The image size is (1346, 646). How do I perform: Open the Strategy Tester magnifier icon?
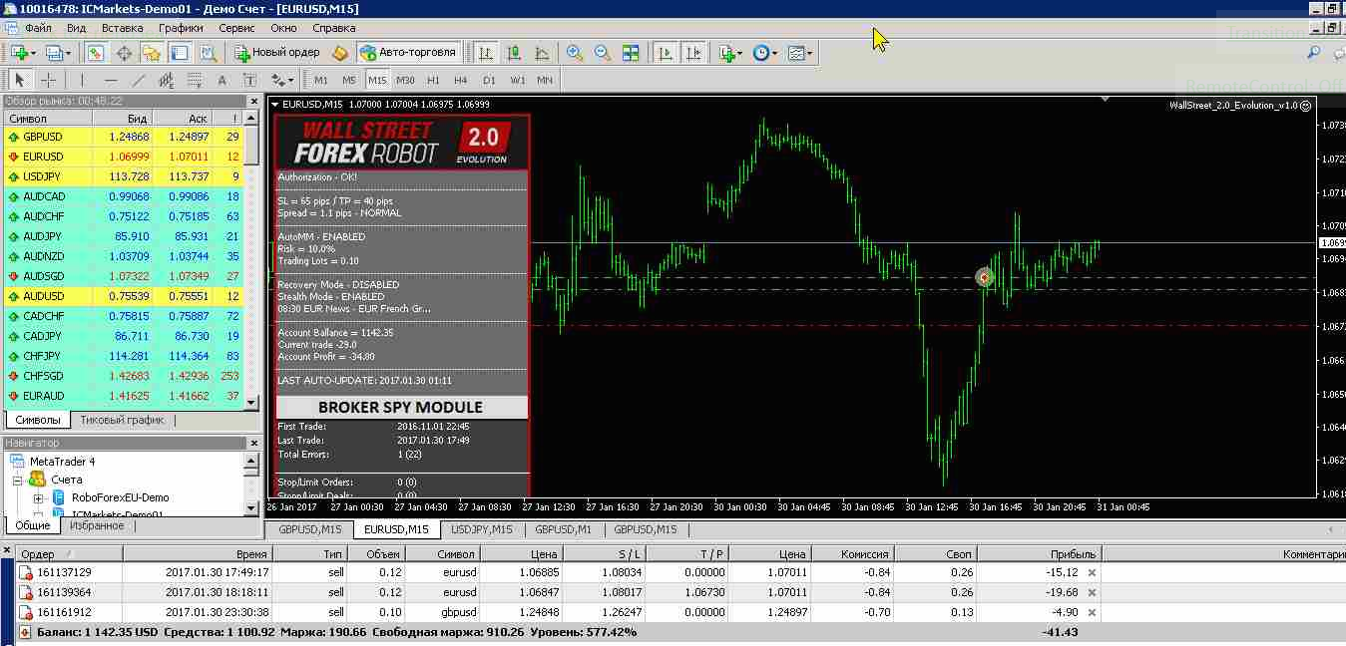[208, 53]
